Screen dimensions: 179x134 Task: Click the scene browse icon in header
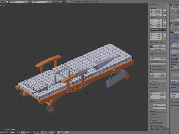click(x=31, y=2)
